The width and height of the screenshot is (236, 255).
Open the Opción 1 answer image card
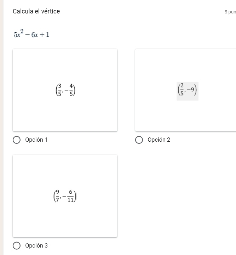click(65, 90)
